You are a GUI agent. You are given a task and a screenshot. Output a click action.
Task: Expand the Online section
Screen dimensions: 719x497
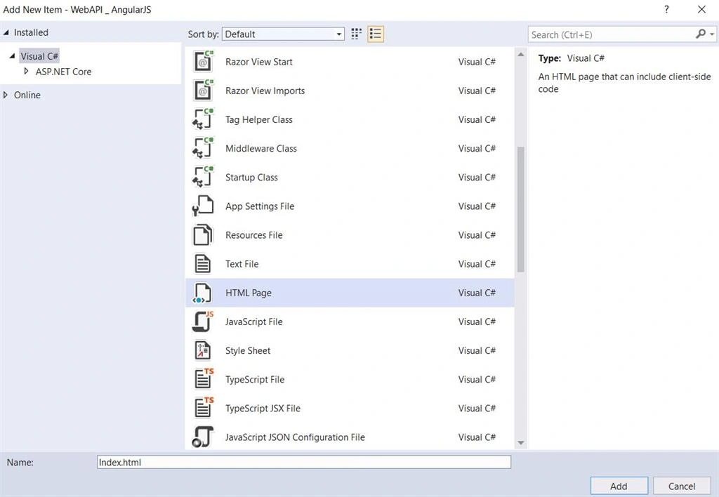coord(6,95)
